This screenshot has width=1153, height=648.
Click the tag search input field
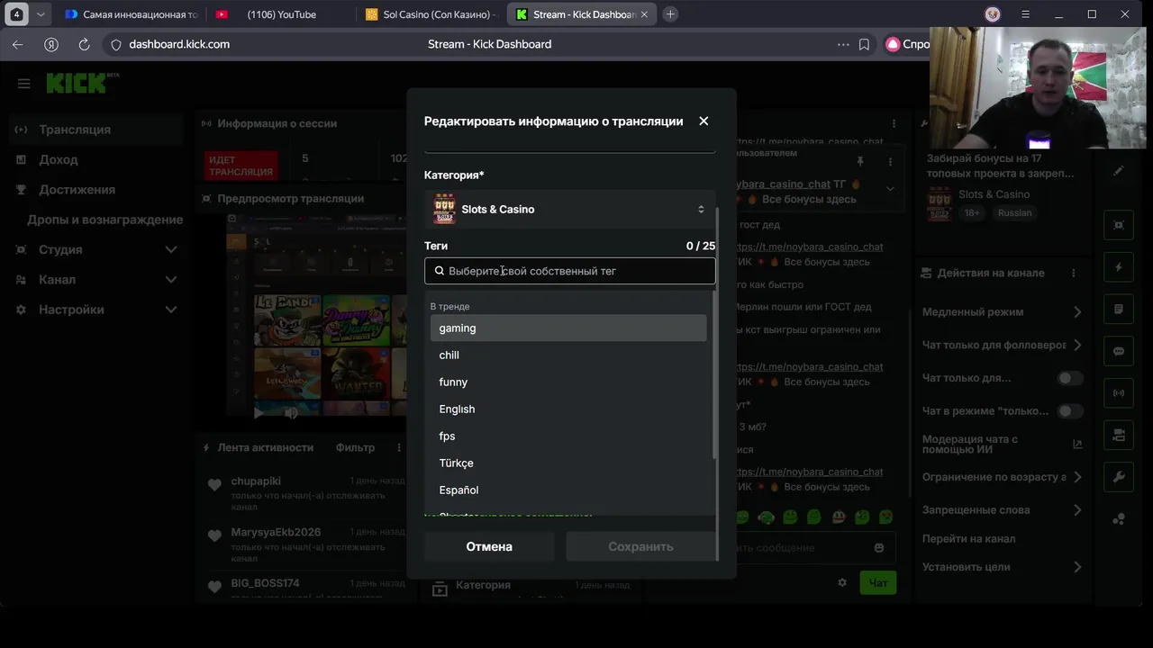pos(569,271)
